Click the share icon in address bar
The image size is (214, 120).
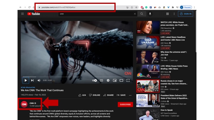point(132,7)
